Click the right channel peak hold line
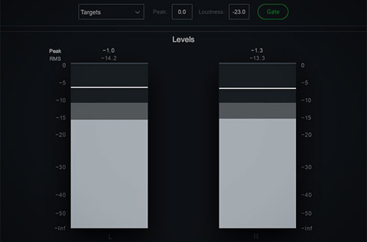Viewport: 367px width, 242px height. 257,88
